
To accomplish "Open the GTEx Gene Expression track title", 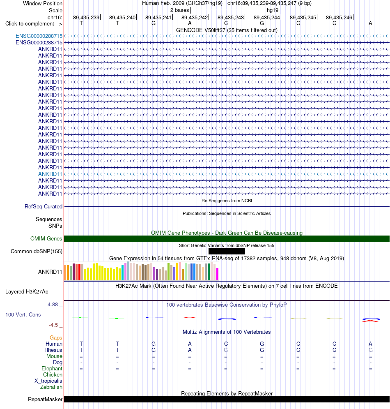I will pos(227,258).
